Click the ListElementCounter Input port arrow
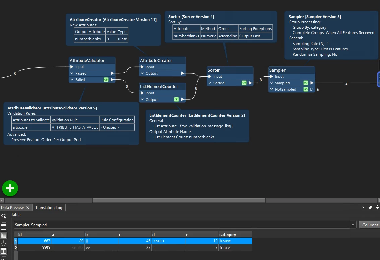 pos(142,93)
